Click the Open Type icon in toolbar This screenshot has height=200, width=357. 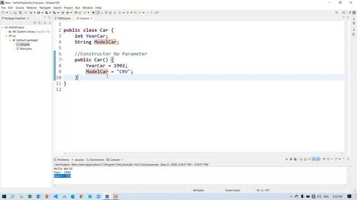76,13
